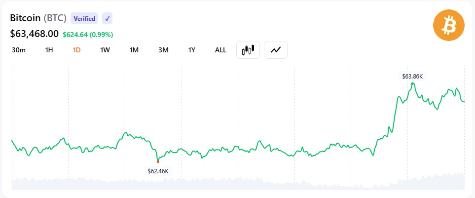Select the 1M time range

pyautogui.click(x=134, y=50)
